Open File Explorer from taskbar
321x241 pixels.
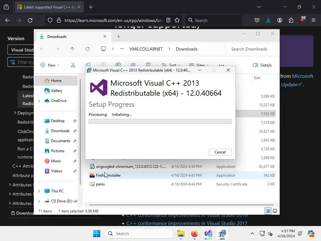click(x=181, y=233)
